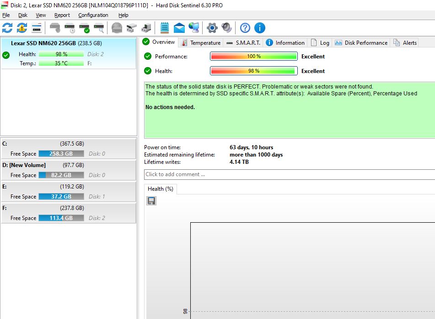Click the disk with clock icon
Screen dimensions: 435x319
(x=70, y=28)
